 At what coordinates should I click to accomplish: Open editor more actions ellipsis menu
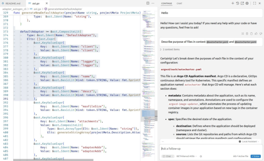(x=153, y=3)
